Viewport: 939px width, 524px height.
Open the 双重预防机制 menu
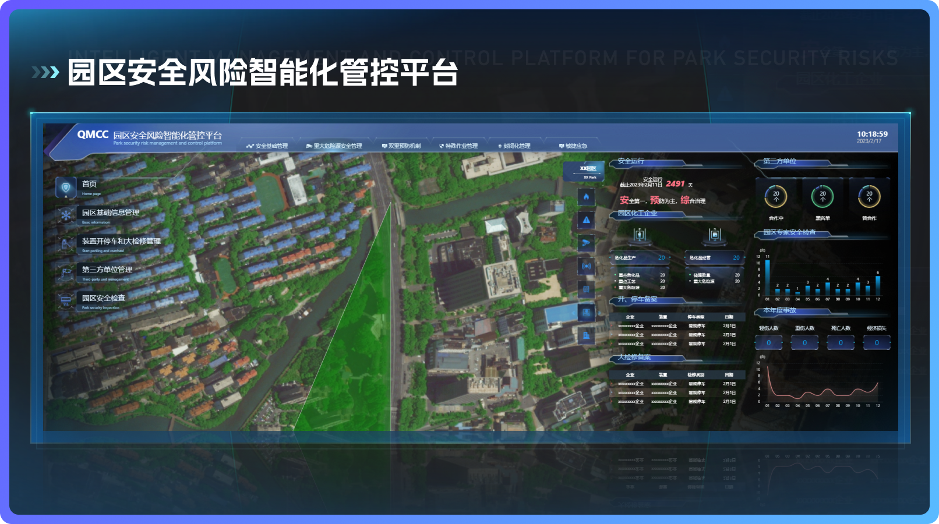click(401, 146)
